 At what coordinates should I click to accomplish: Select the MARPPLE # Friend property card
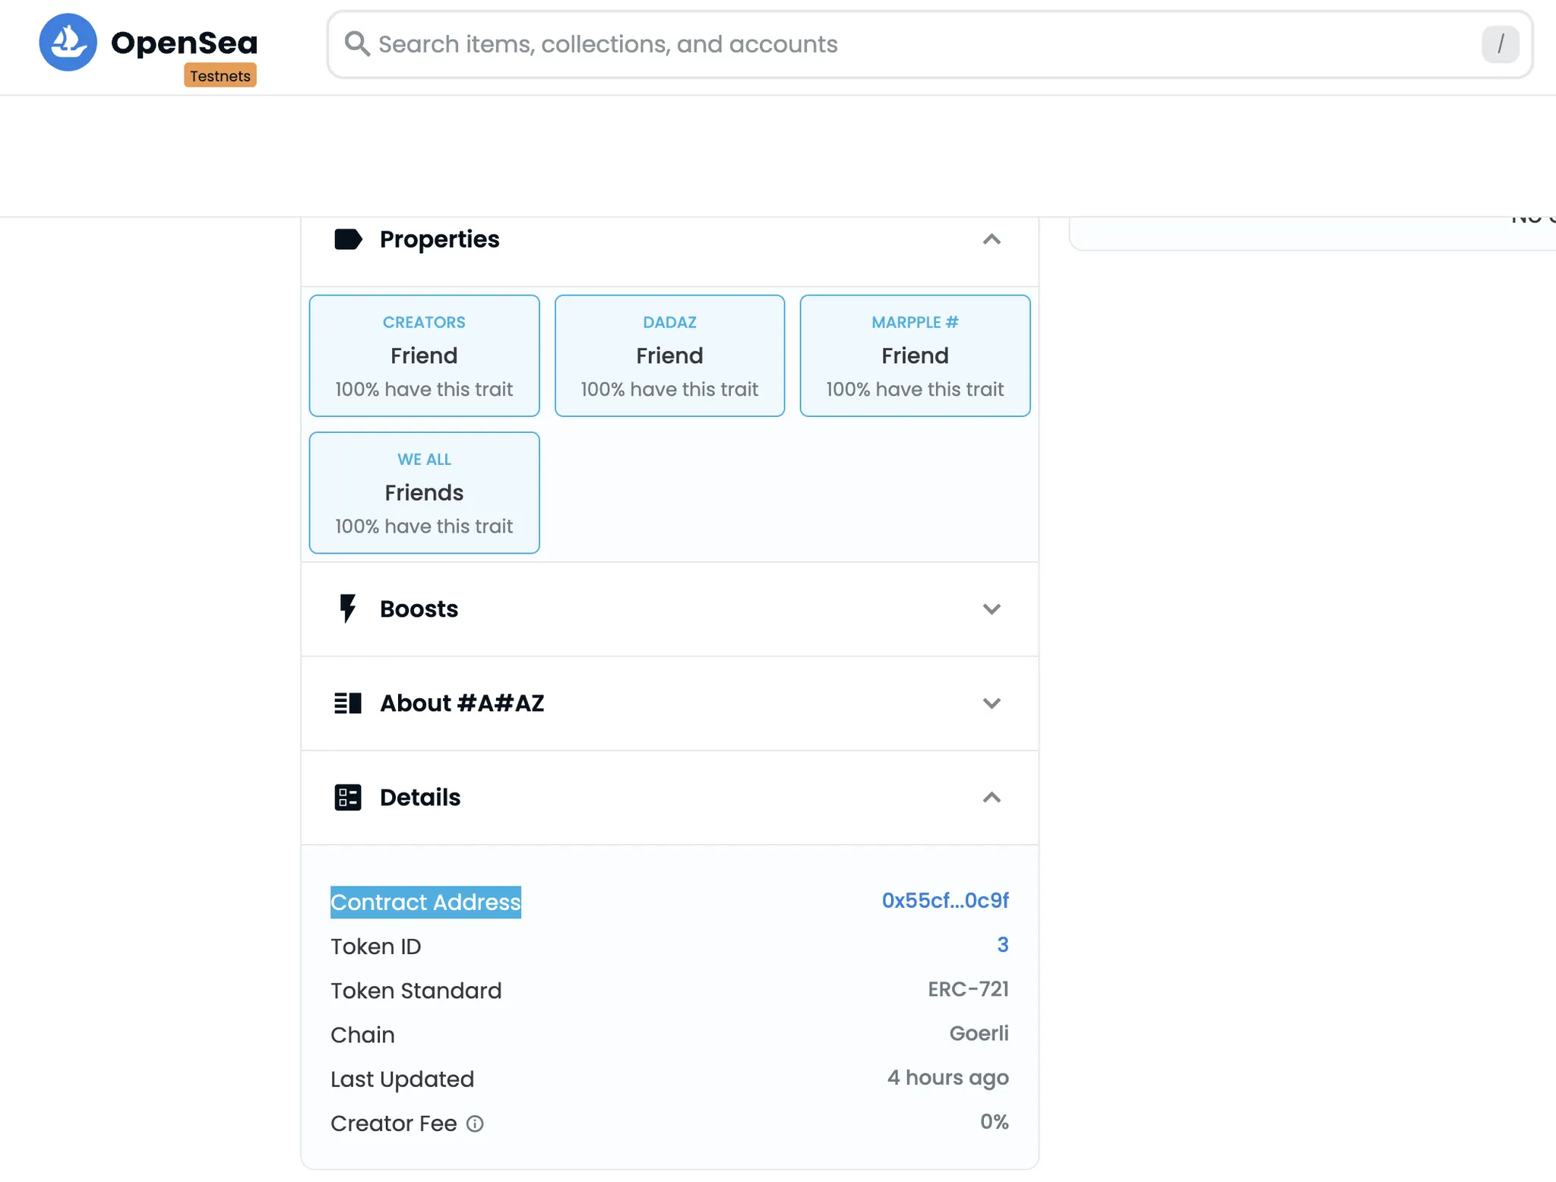915,356
